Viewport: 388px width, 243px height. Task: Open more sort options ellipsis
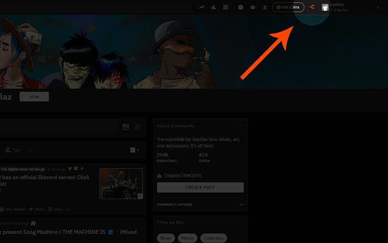(x=30, y=150)
